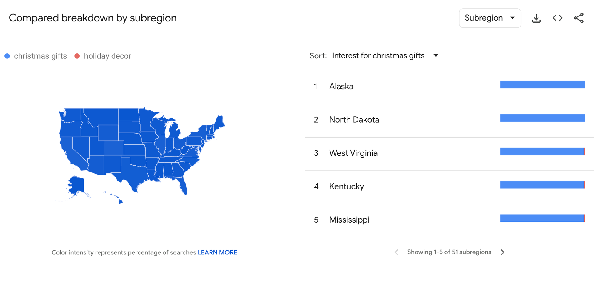The height and width of the screenshot is (290, 597).
Task: Select the Alaska row in the list
Action: pyautogui.click(x=341, y=86)
